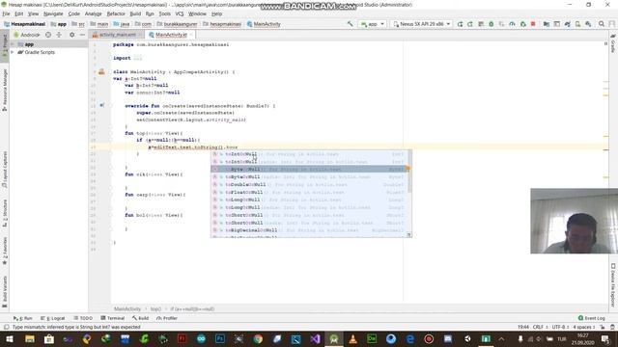Choose the toFloatOrNull completion suggestion
618x347 pixels.
pos(309,193)
